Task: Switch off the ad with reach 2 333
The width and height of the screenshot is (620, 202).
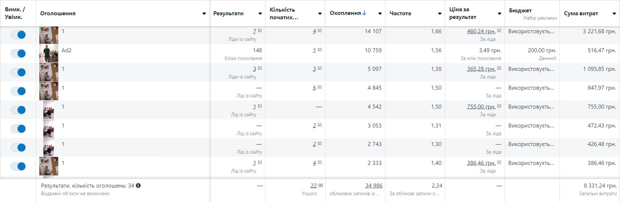Action: pyautogui.click(x=18, y=166)
